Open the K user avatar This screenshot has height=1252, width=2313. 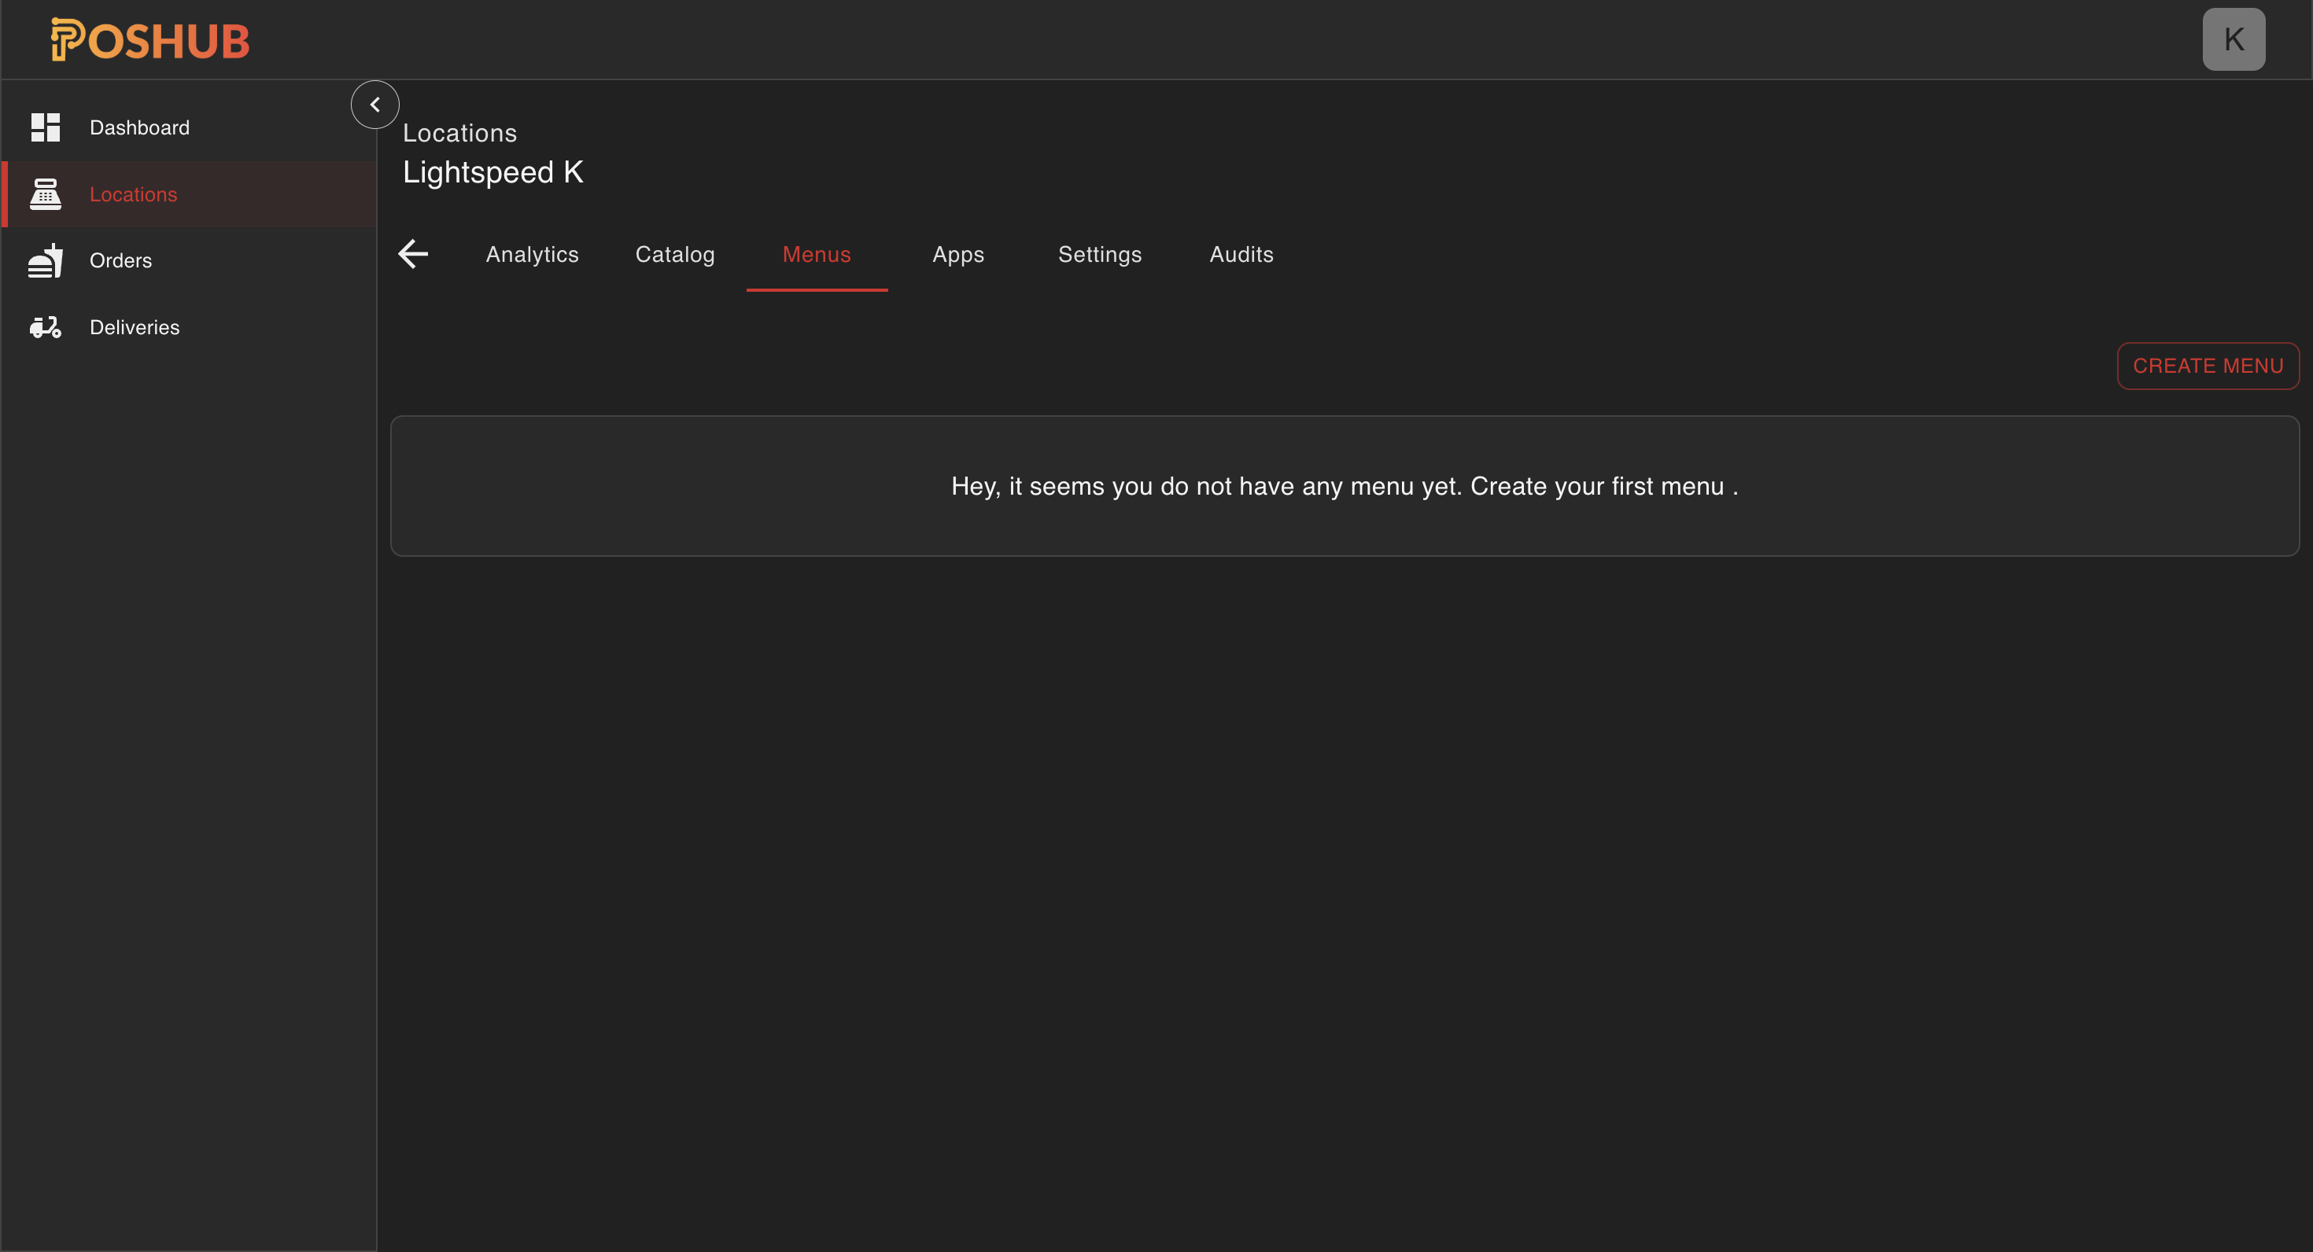(2234, 39)
